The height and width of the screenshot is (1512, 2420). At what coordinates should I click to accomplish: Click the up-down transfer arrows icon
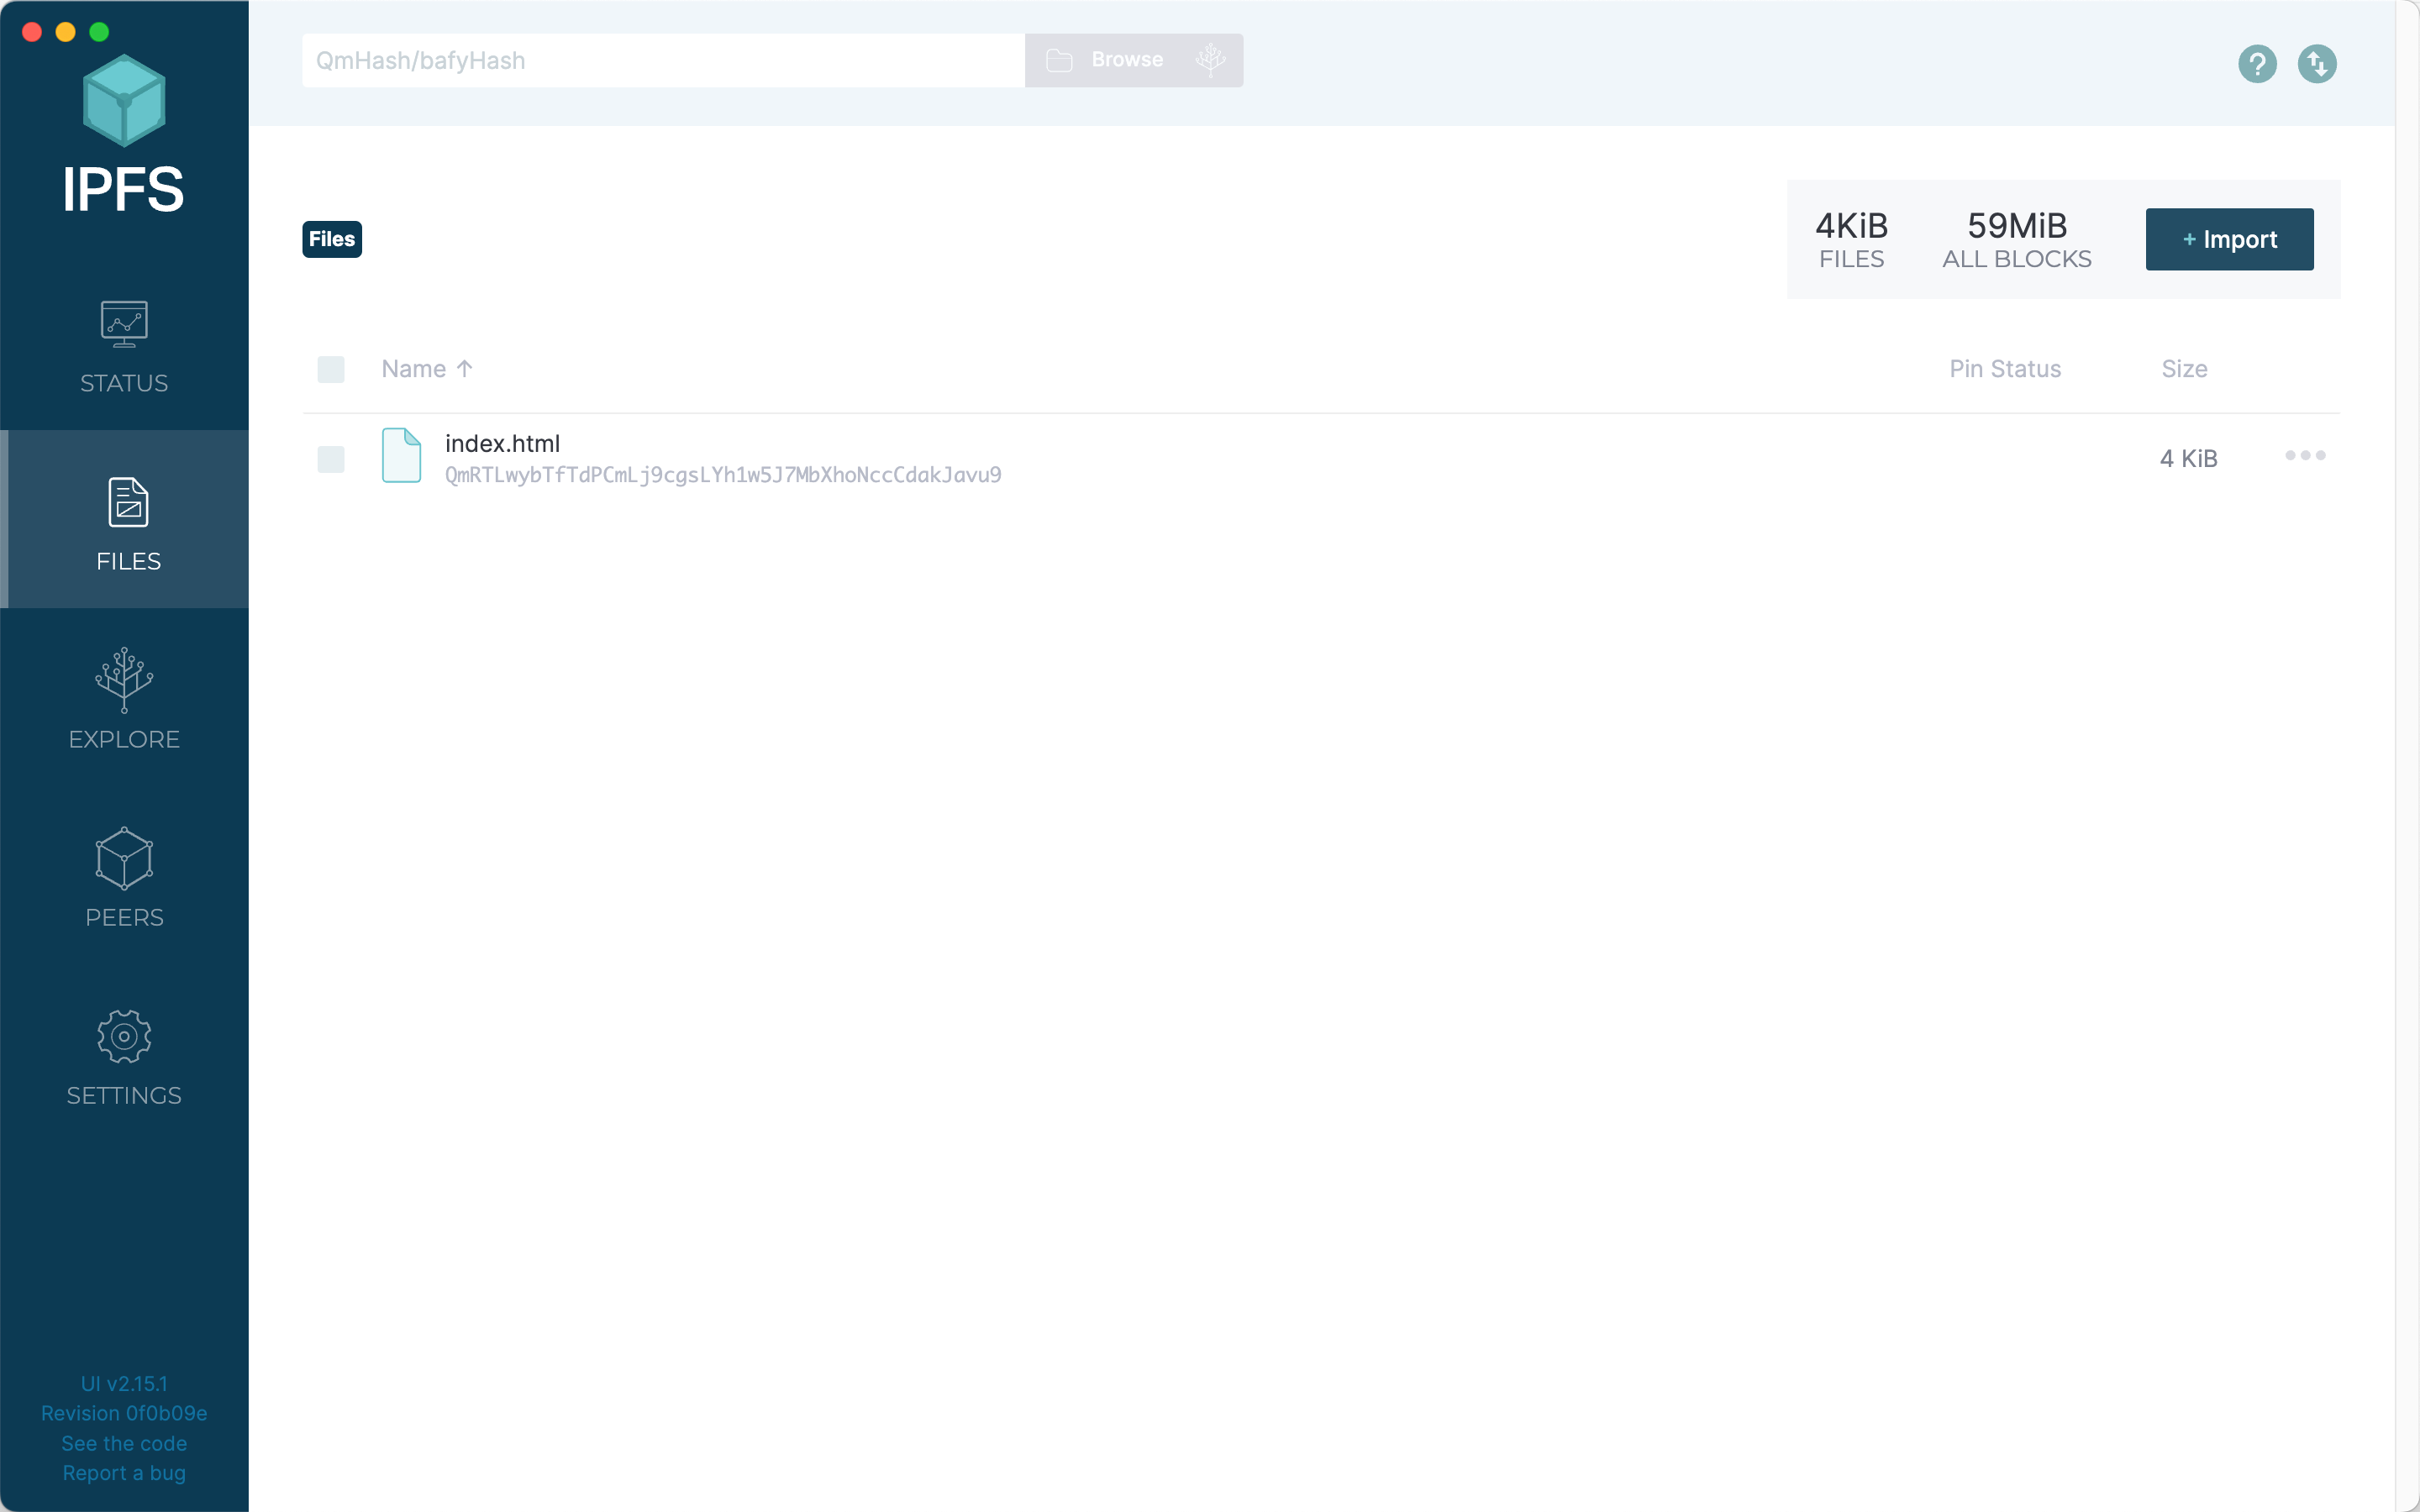pos(2317,64)
